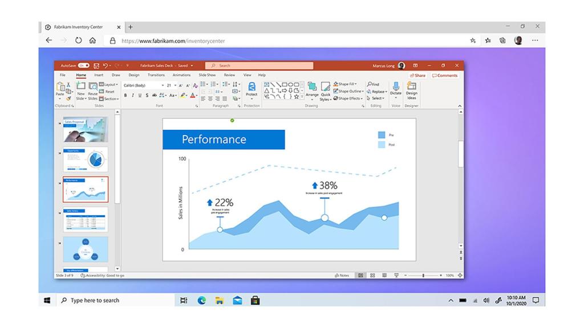This screenshot has width=584, height=328.
Task: Open the Shape Effects dropdown
Action: point(348,99)
